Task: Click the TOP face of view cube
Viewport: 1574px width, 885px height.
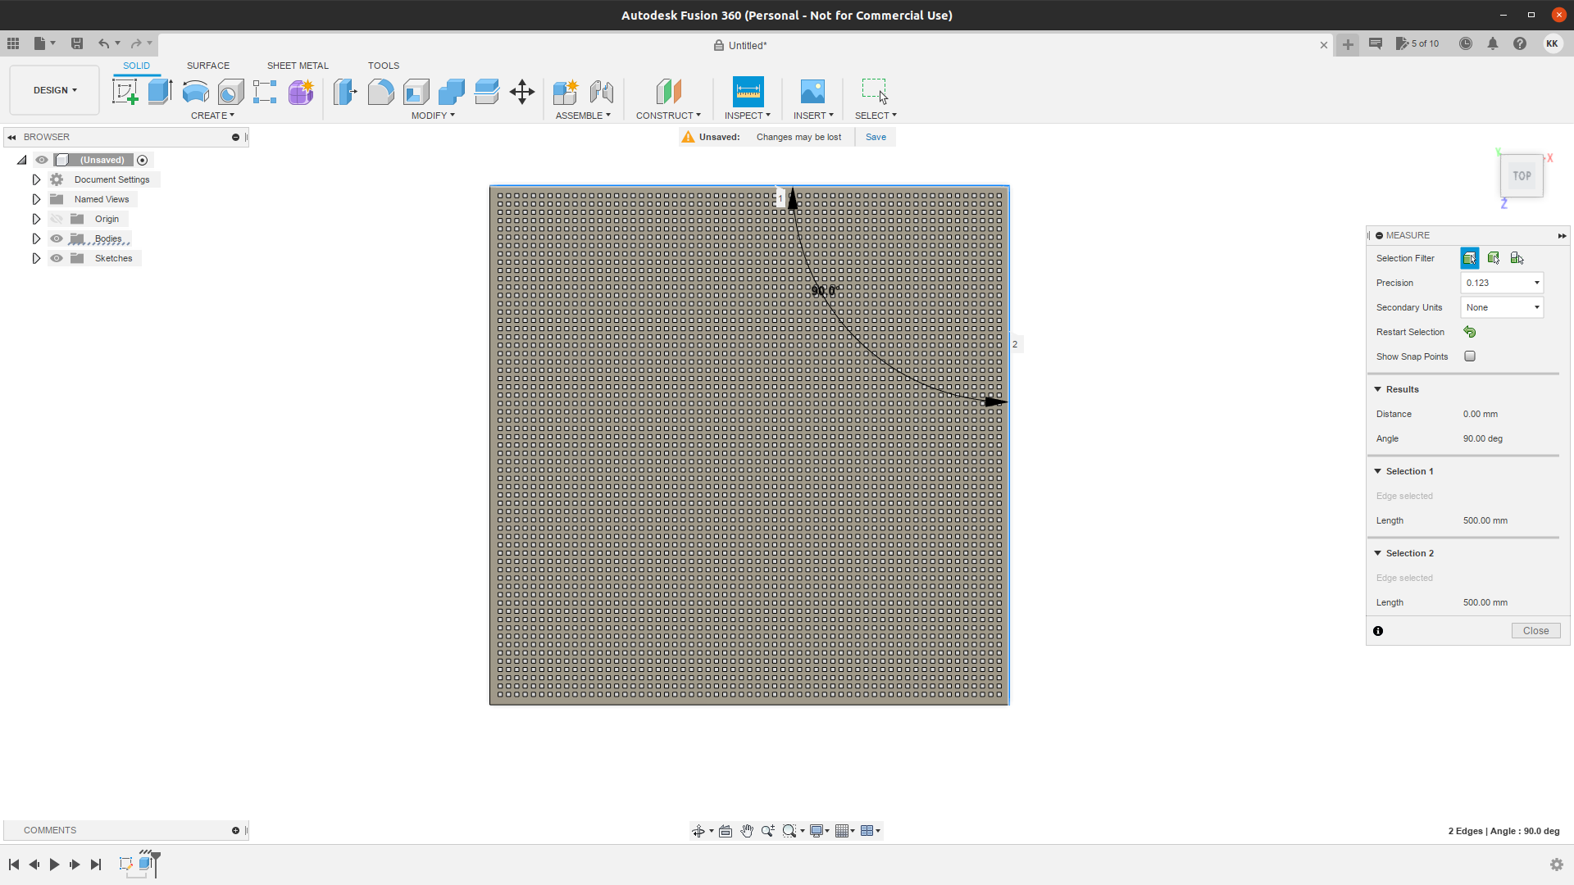Action: click(1522, 175)
